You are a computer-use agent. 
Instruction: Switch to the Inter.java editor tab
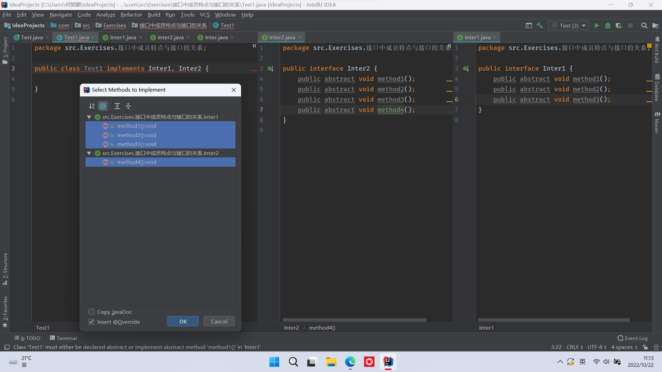click(x=216, y=37)
